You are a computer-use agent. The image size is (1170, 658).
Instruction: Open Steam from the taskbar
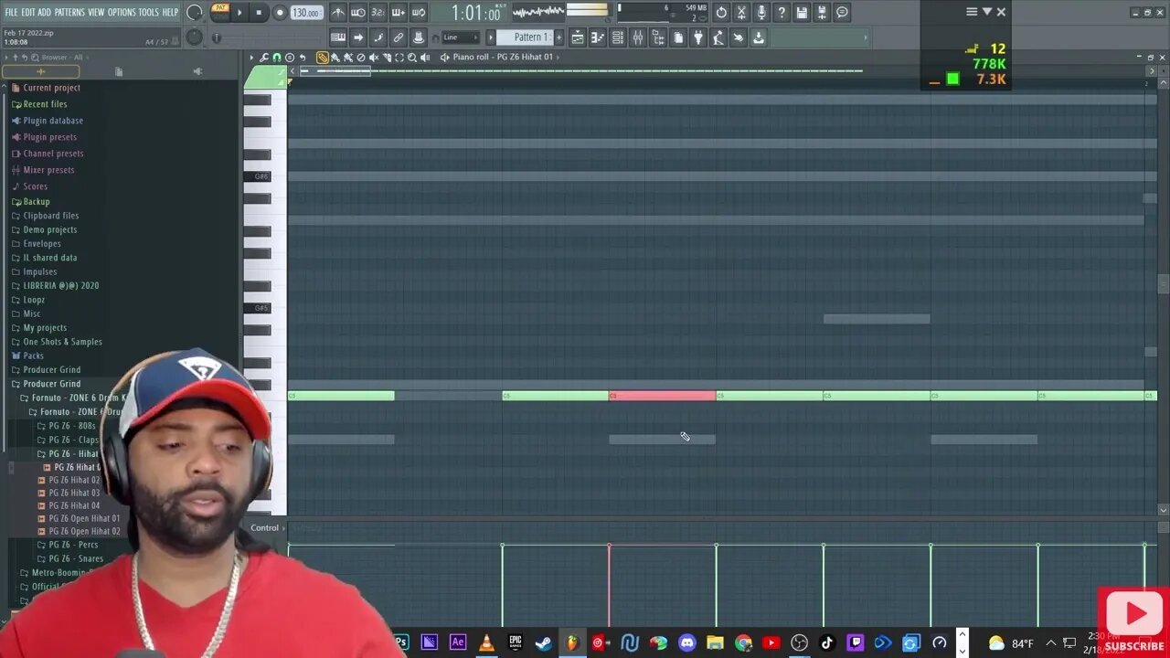point(544,642)
